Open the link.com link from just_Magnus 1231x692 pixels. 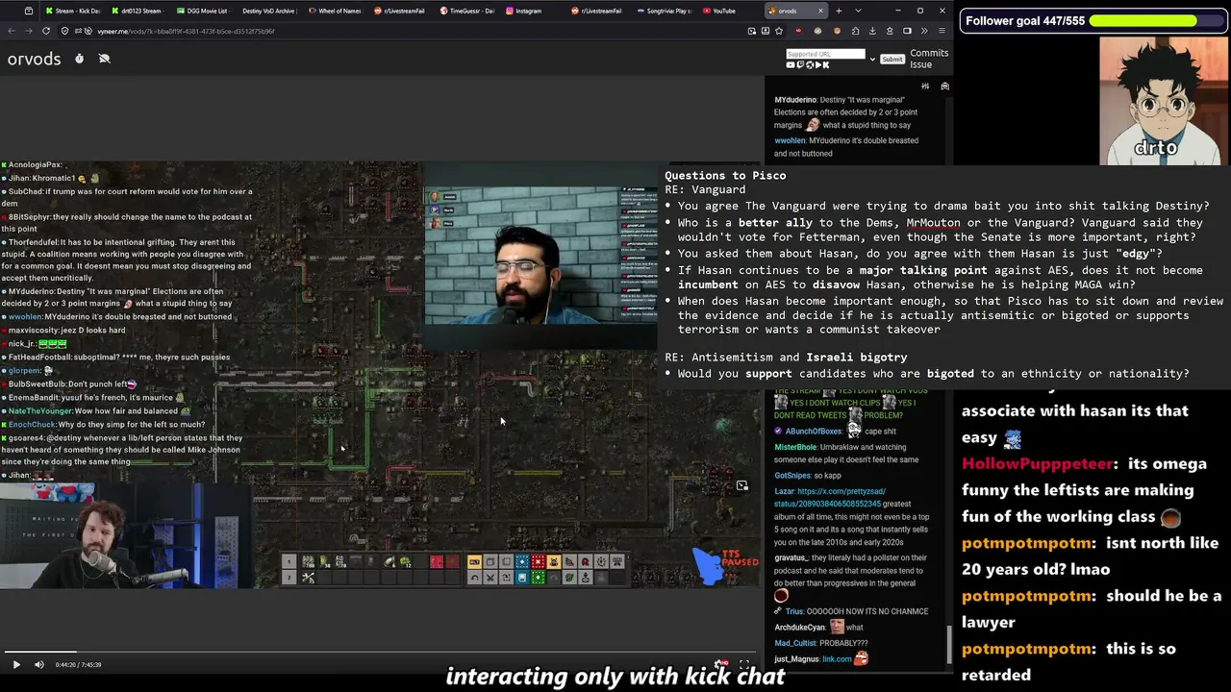click(x=837, y=659)
